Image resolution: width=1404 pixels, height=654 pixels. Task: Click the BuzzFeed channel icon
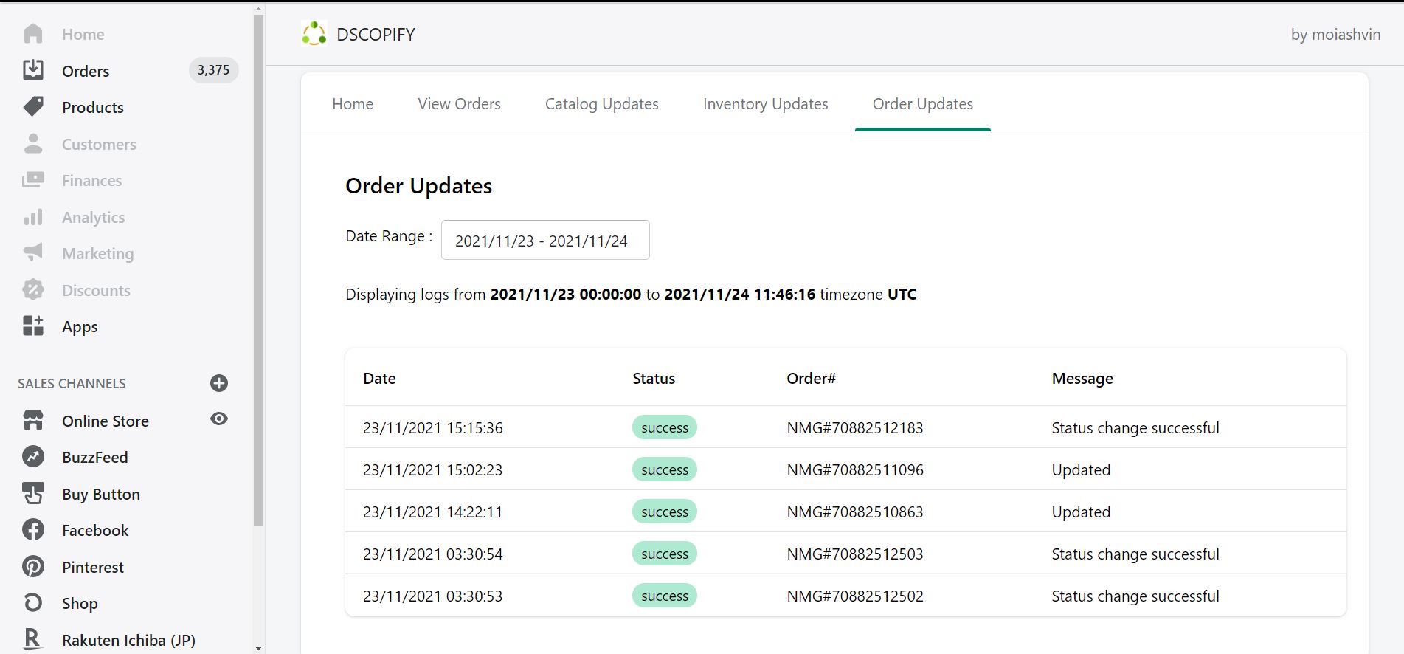(x=33, y=457)
